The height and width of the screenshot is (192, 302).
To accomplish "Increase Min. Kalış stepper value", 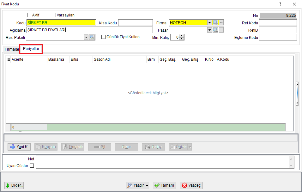I will [x=182, y=36].
